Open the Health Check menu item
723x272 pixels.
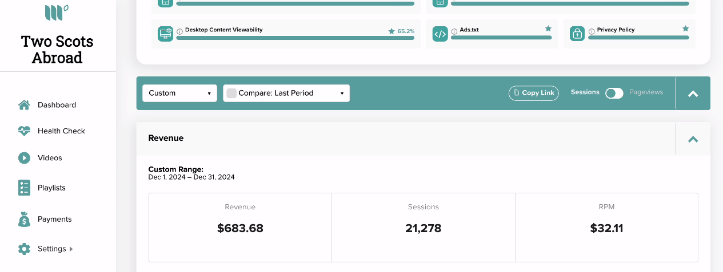[x=61, y=131]
